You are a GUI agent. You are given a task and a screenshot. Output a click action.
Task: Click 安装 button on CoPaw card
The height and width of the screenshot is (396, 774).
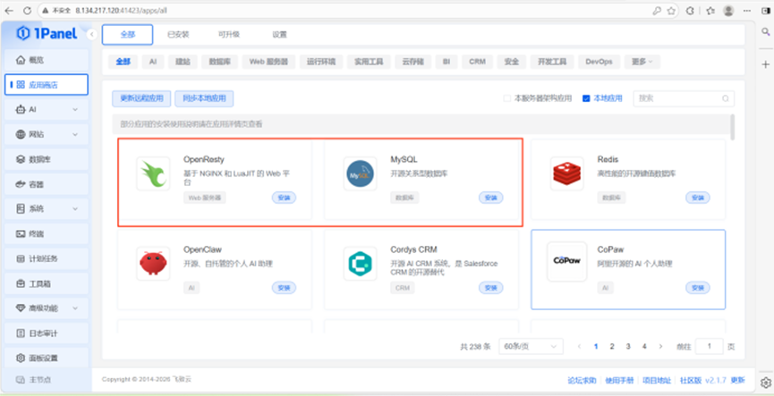[697, 288]
